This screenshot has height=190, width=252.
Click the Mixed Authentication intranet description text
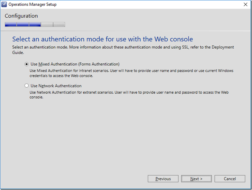[131, 73]
